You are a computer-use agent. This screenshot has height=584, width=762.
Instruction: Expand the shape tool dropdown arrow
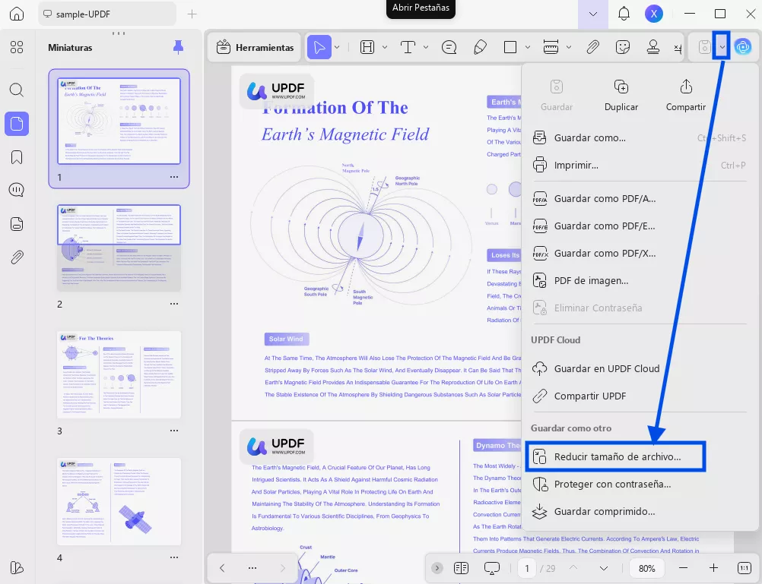(x=528, y=47)
